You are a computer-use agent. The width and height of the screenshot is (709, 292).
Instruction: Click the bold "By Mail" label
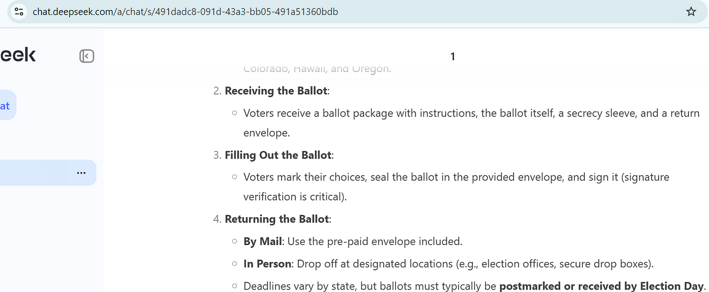click(x=262, y=241)
